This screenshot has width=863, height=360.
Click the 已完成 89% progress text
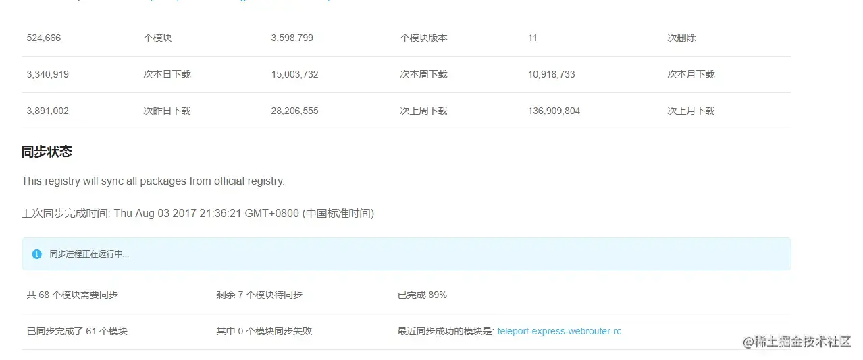click(x=422, y=295)
